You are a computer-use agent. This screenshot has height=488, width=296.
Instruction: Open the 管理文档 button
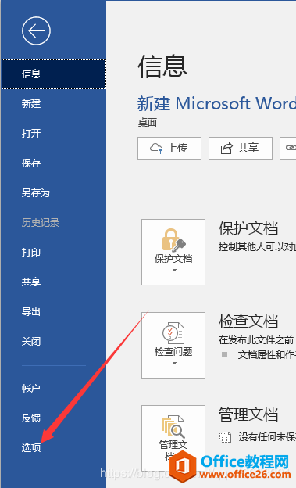[x=173, y=437]
